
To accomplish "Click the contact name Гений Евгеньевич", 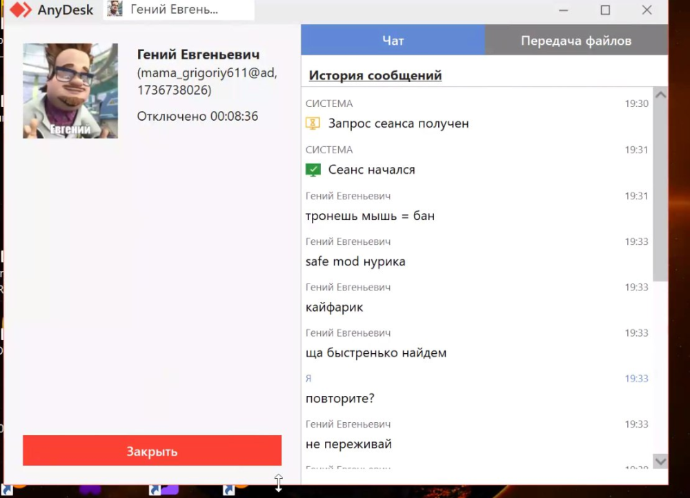I will 199,54.
